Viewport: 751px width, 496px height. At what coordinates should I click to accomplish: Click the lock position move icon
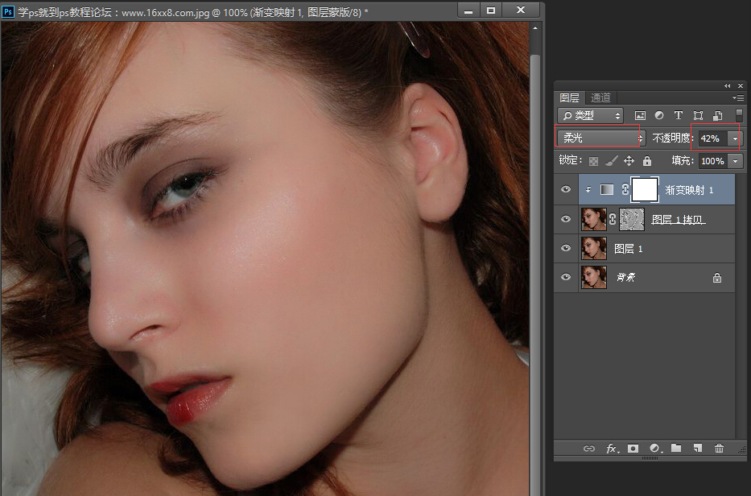pyautogui.click(x=629, y=161)
